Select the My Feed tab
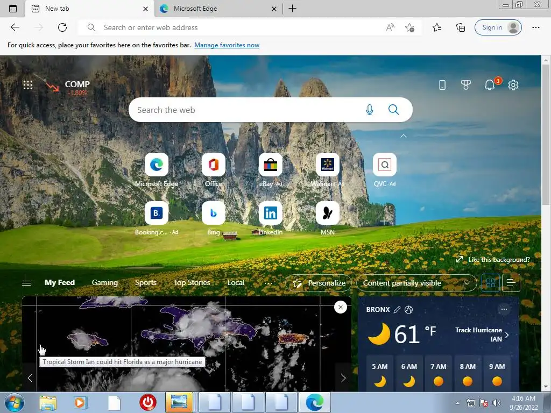 click(59, 283)
